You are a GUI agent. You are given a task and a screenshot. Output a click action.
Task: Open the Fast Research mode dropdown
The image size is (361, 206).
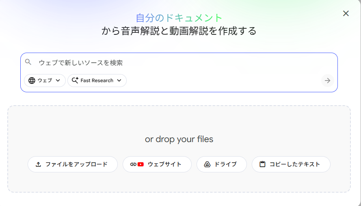[97, 81]
